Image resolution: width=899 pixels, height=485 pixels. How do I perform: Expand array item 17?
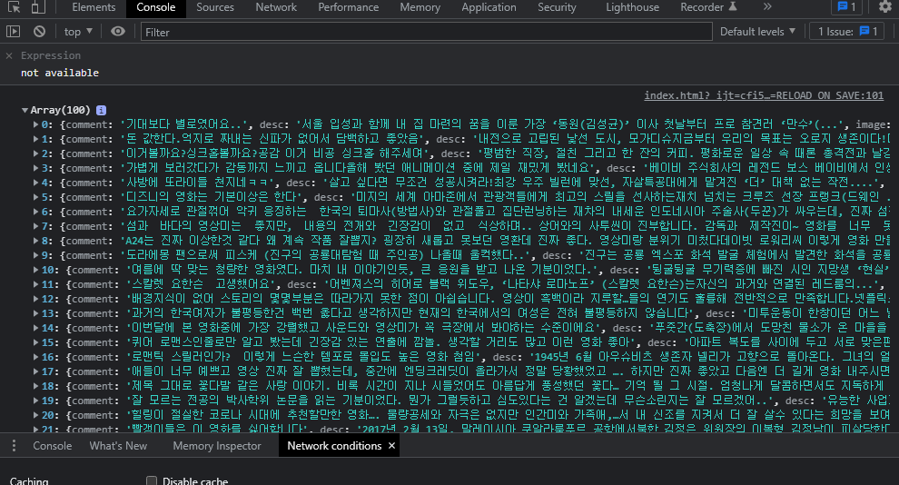click(35, 371)
